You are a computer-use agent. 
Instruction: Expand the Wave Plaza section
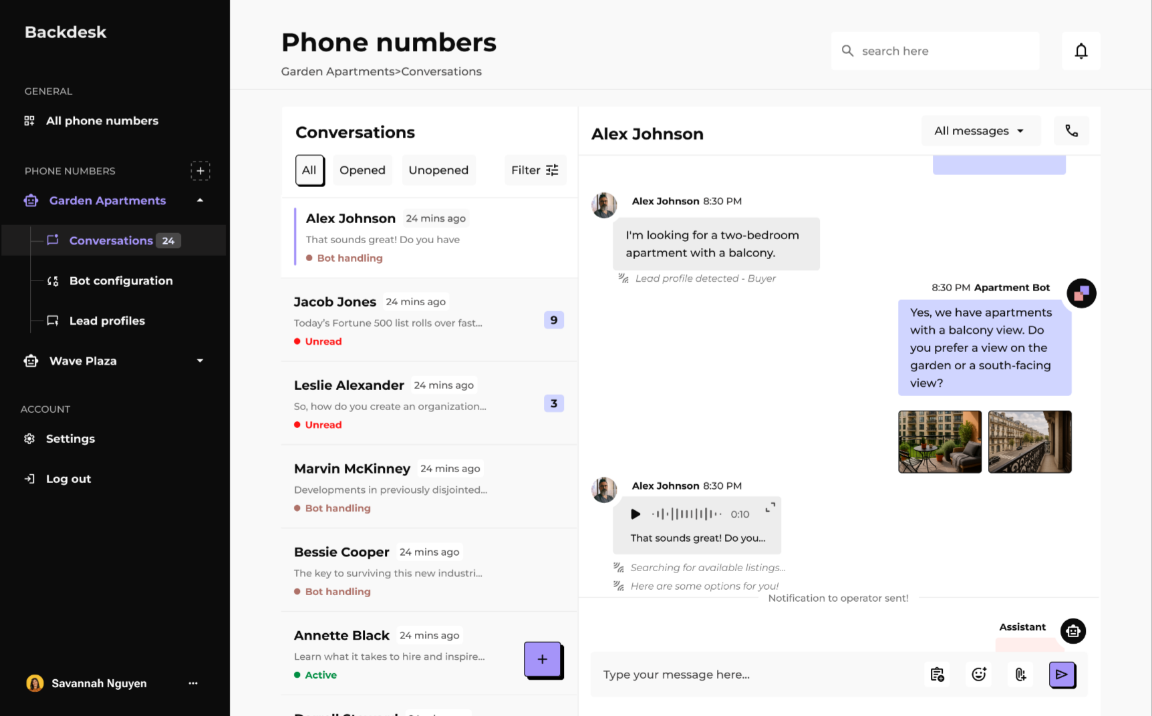(200, 361)
